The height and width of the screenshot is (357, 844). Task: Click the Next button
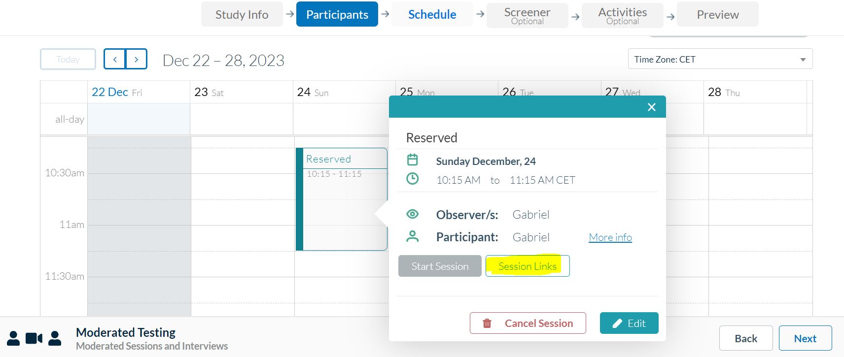(805, 338)
